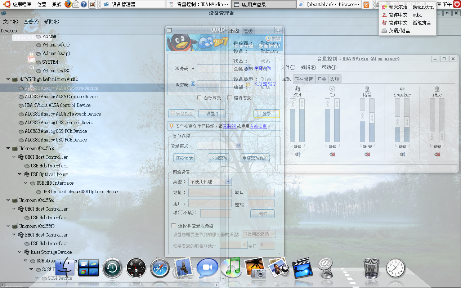Launch Firefox from the top panel
The image size is (461, 288).
(x=68, y=4)
